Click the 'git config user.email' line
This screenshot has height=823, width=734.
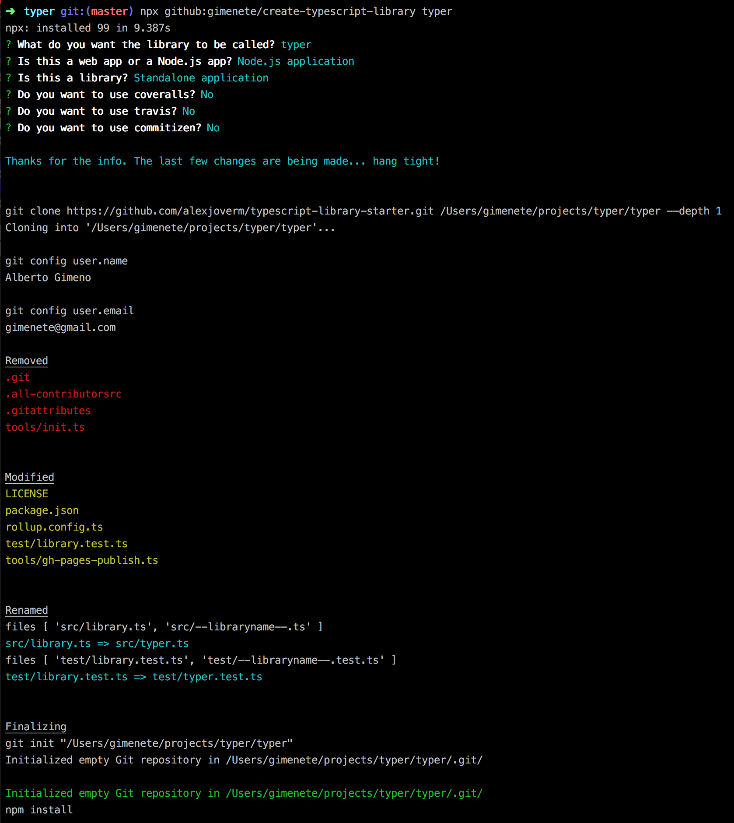tap(70, 311)
